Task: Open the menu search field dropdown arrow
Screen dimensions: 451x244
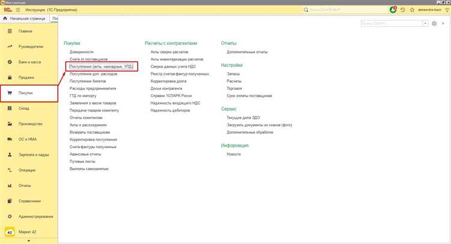Action: point(425,23)
